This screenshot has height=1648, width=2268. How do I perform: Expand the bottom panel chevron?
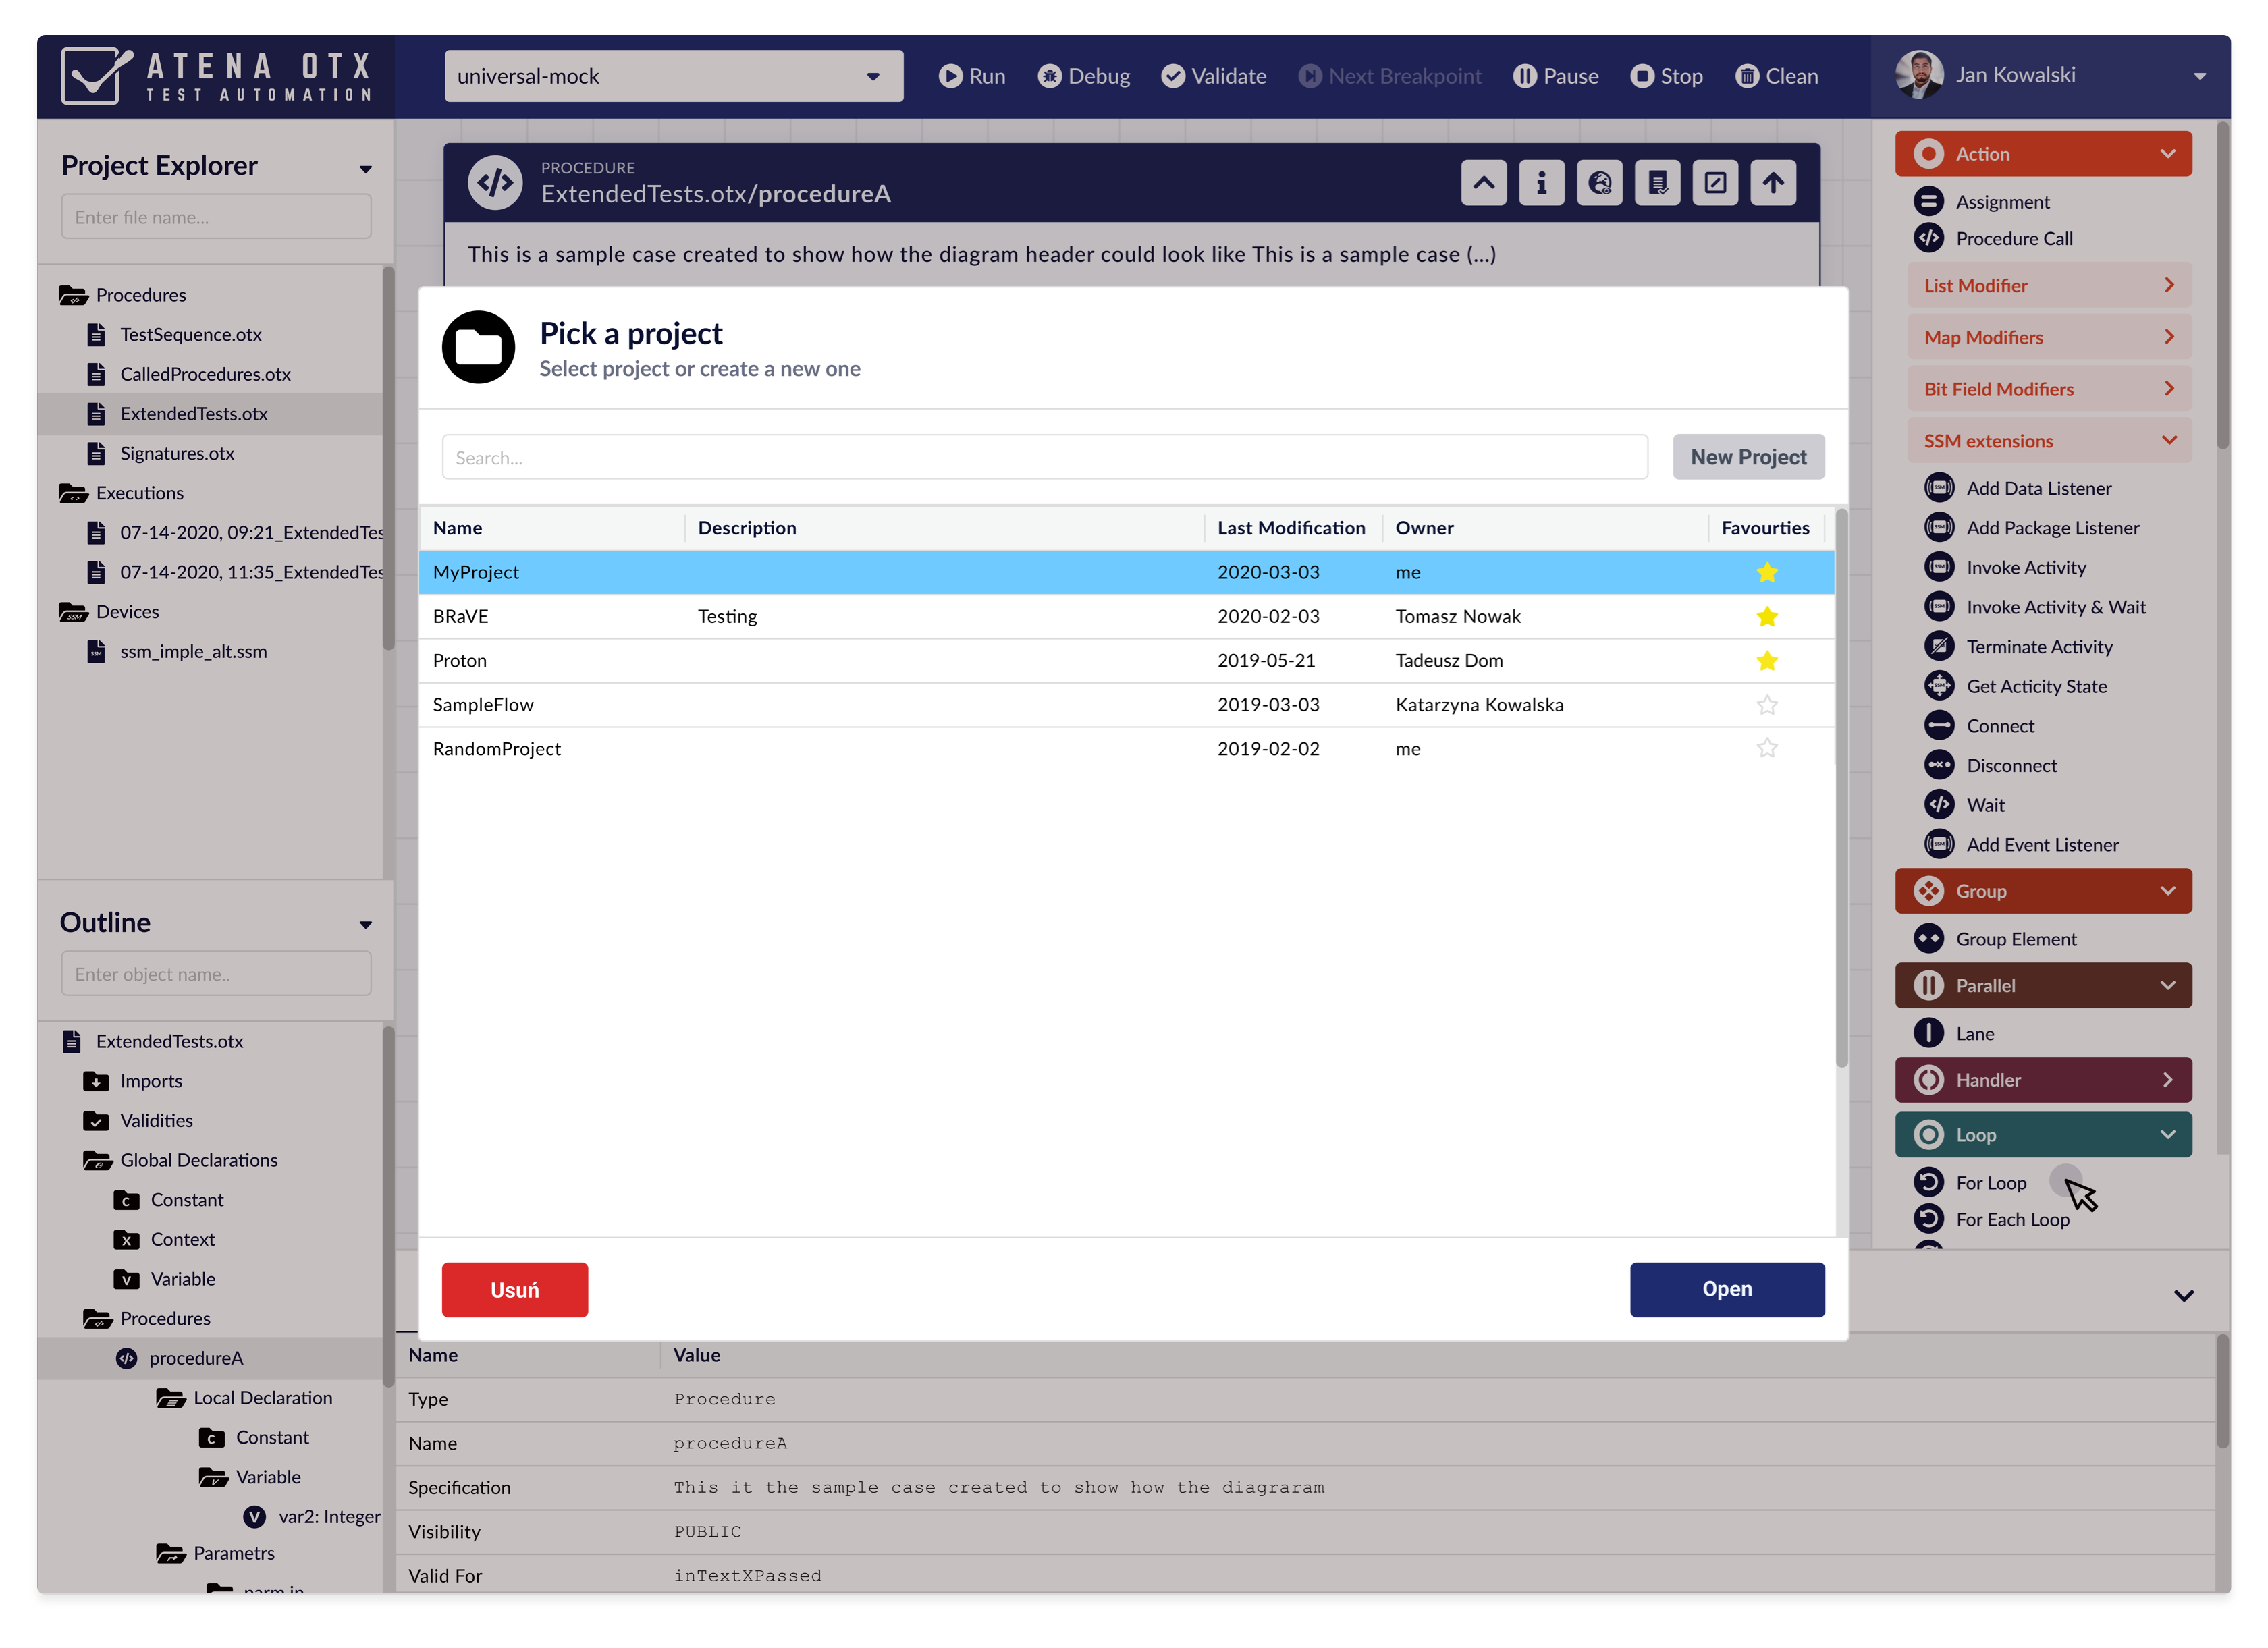click(x=2184, y=1295)
